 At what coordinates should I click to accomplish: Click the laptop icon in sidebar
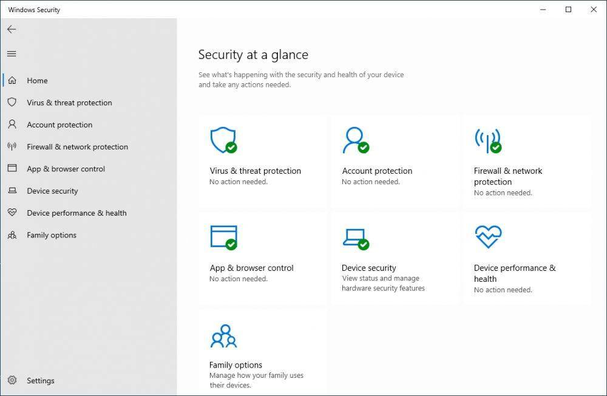click(x=12, y=190)
